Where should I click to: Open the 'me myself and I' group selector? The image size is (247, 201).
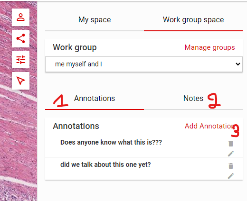point(144,64)
